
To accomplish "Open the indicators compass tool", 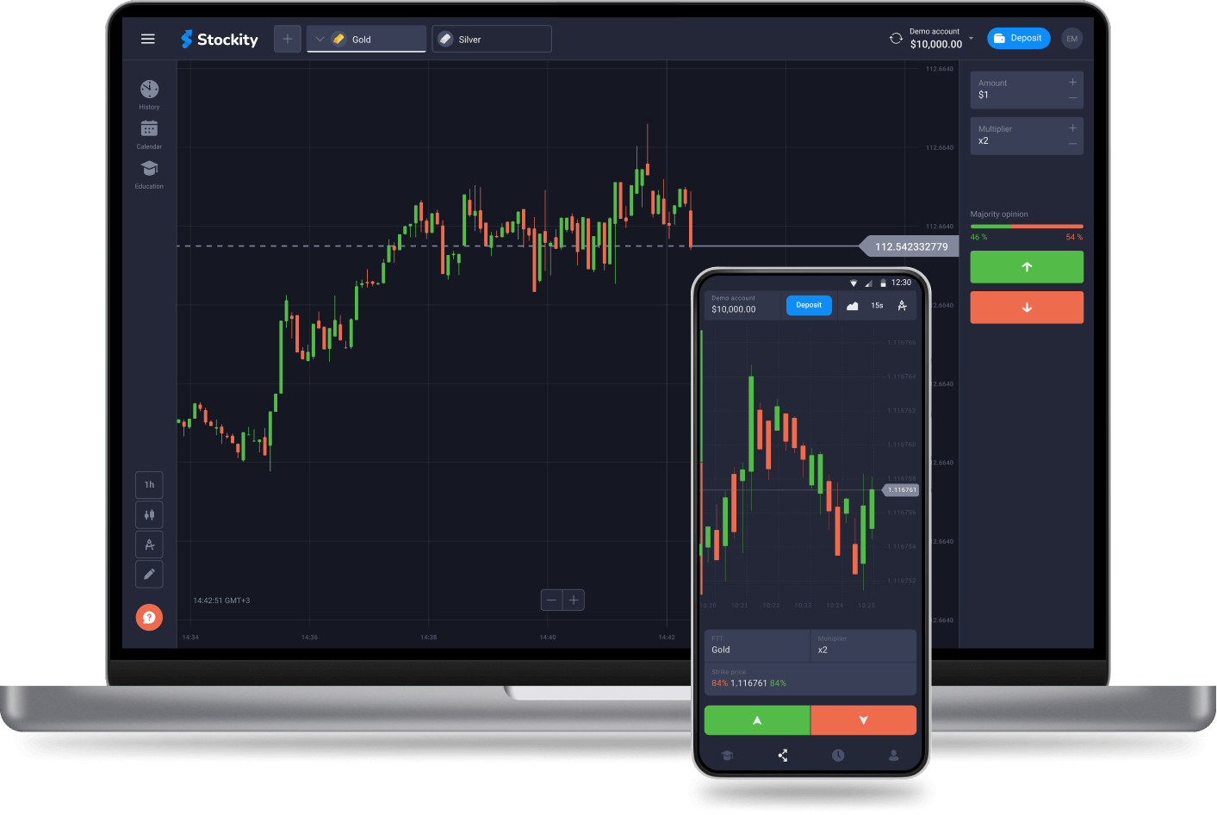I will (x=149, y=544).
